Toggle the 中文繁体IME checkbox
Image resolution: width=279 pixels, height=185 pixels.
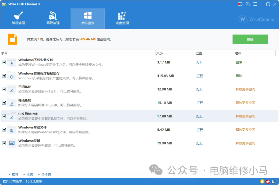4,116
